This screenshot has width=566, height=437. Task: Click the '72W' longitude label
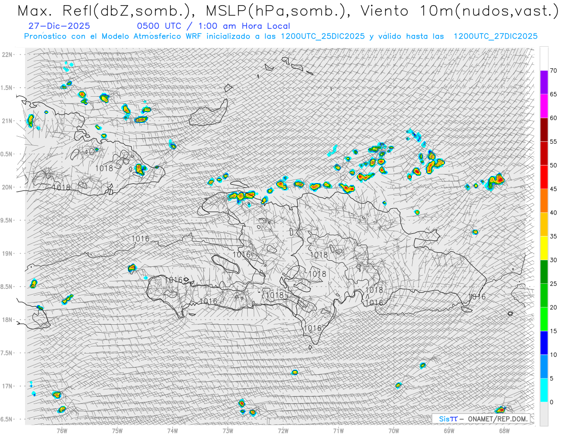coord(283,430)
